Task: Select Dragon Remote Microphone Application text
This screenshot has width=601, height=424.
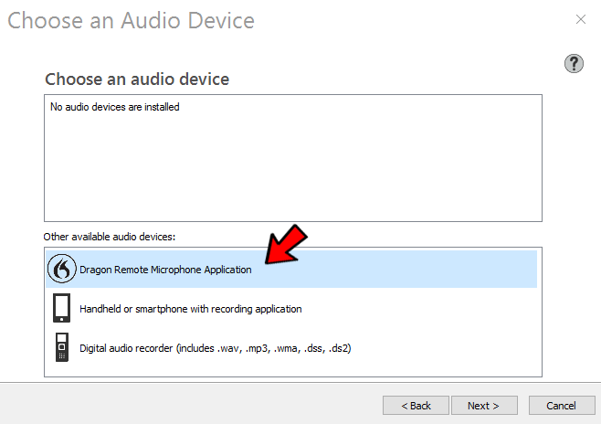Action: coord(165,270)
